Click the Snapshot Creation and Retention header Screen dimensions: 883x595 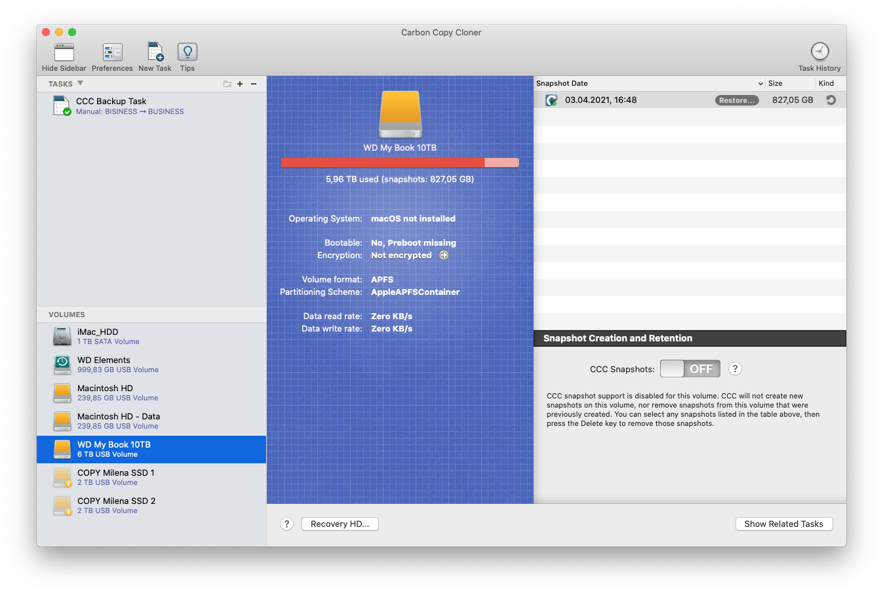point(690,338)
